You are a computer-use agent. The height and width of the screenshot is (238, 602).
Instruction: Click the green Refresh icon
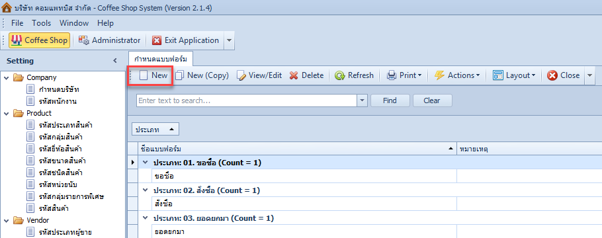click(x=339, y=75)
